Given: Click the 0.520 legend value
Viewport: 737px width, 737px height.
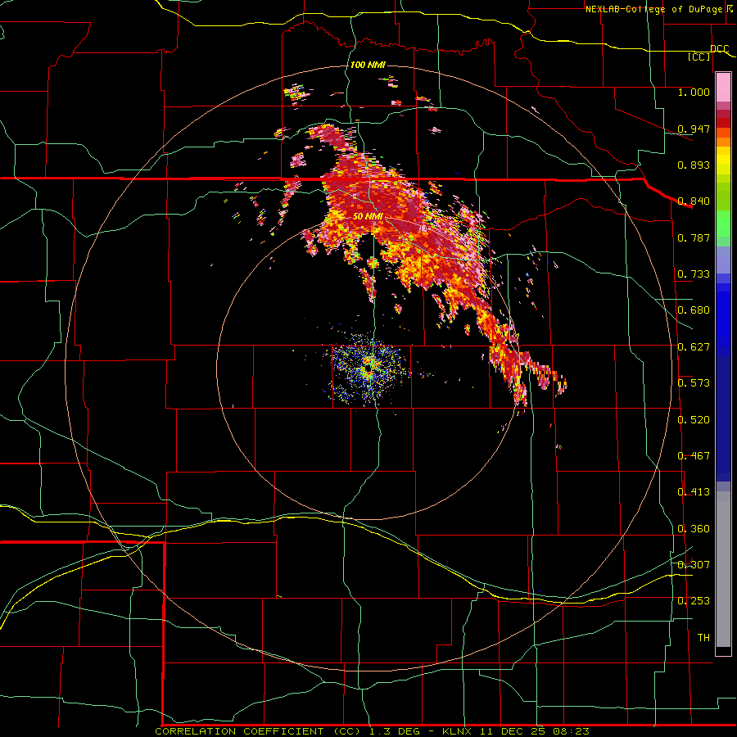Looking at the screenshot, I should coord(694,420).
